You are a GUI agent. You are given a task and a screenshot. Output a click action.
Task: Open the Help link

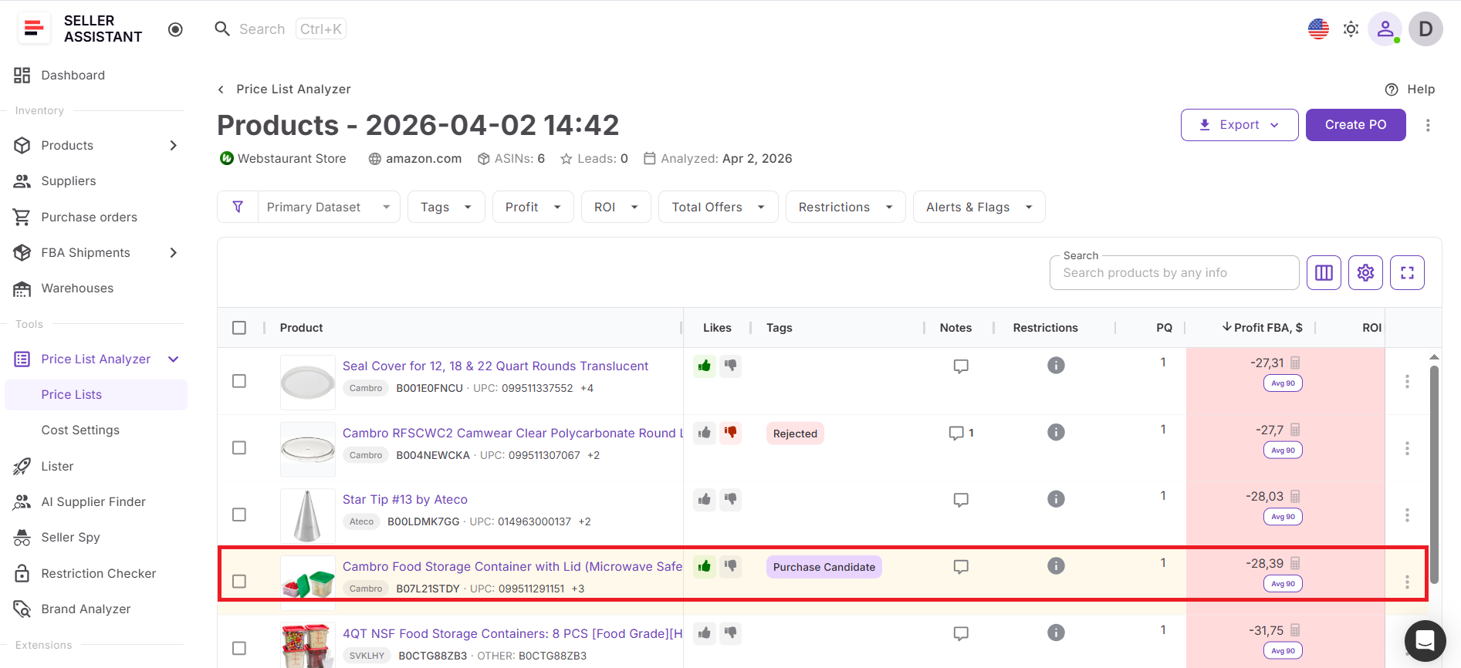1410,89
